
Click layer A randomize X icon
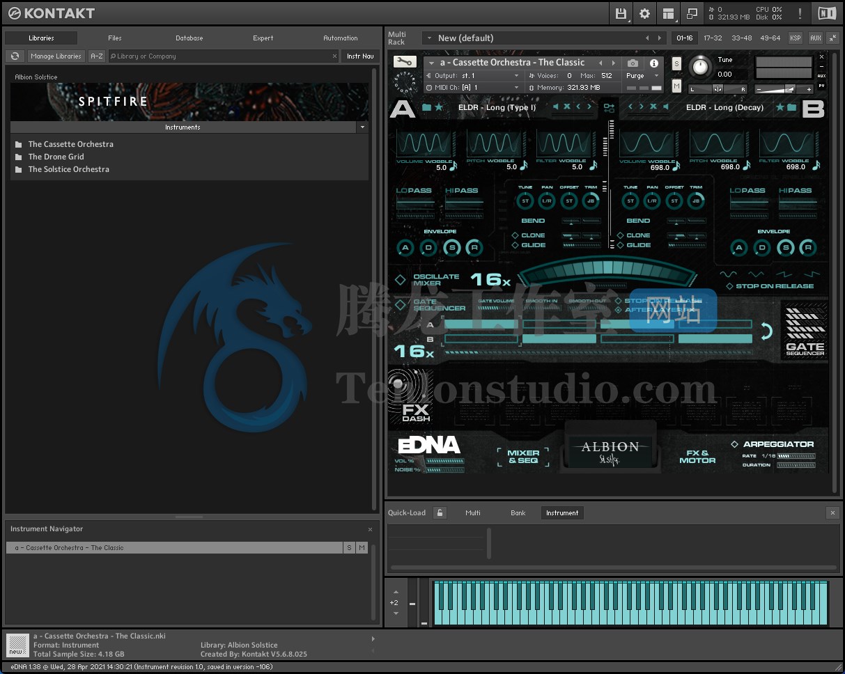[567, 107]
